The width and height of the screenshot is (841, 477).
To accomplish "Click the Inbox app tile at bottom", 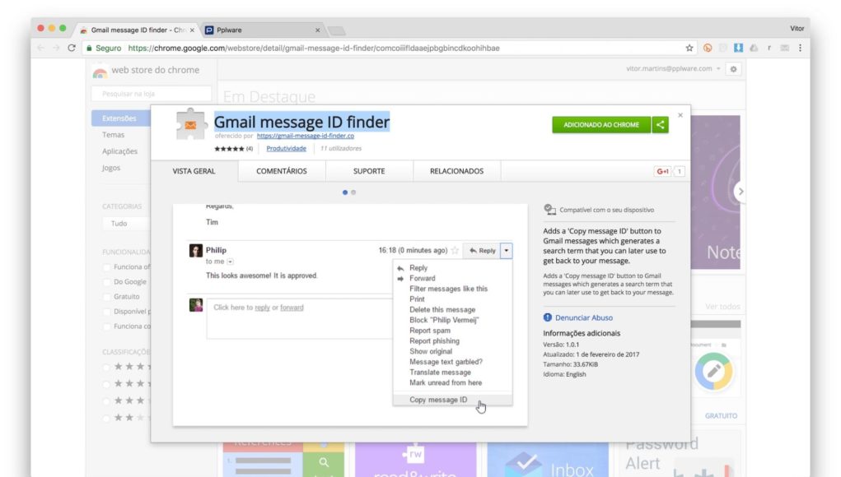I will click(x=548, y=460).
